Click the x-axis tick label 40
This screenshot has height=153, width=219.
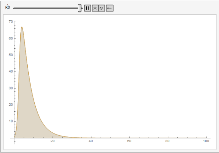pyautogui.click(x=91, y=141)
